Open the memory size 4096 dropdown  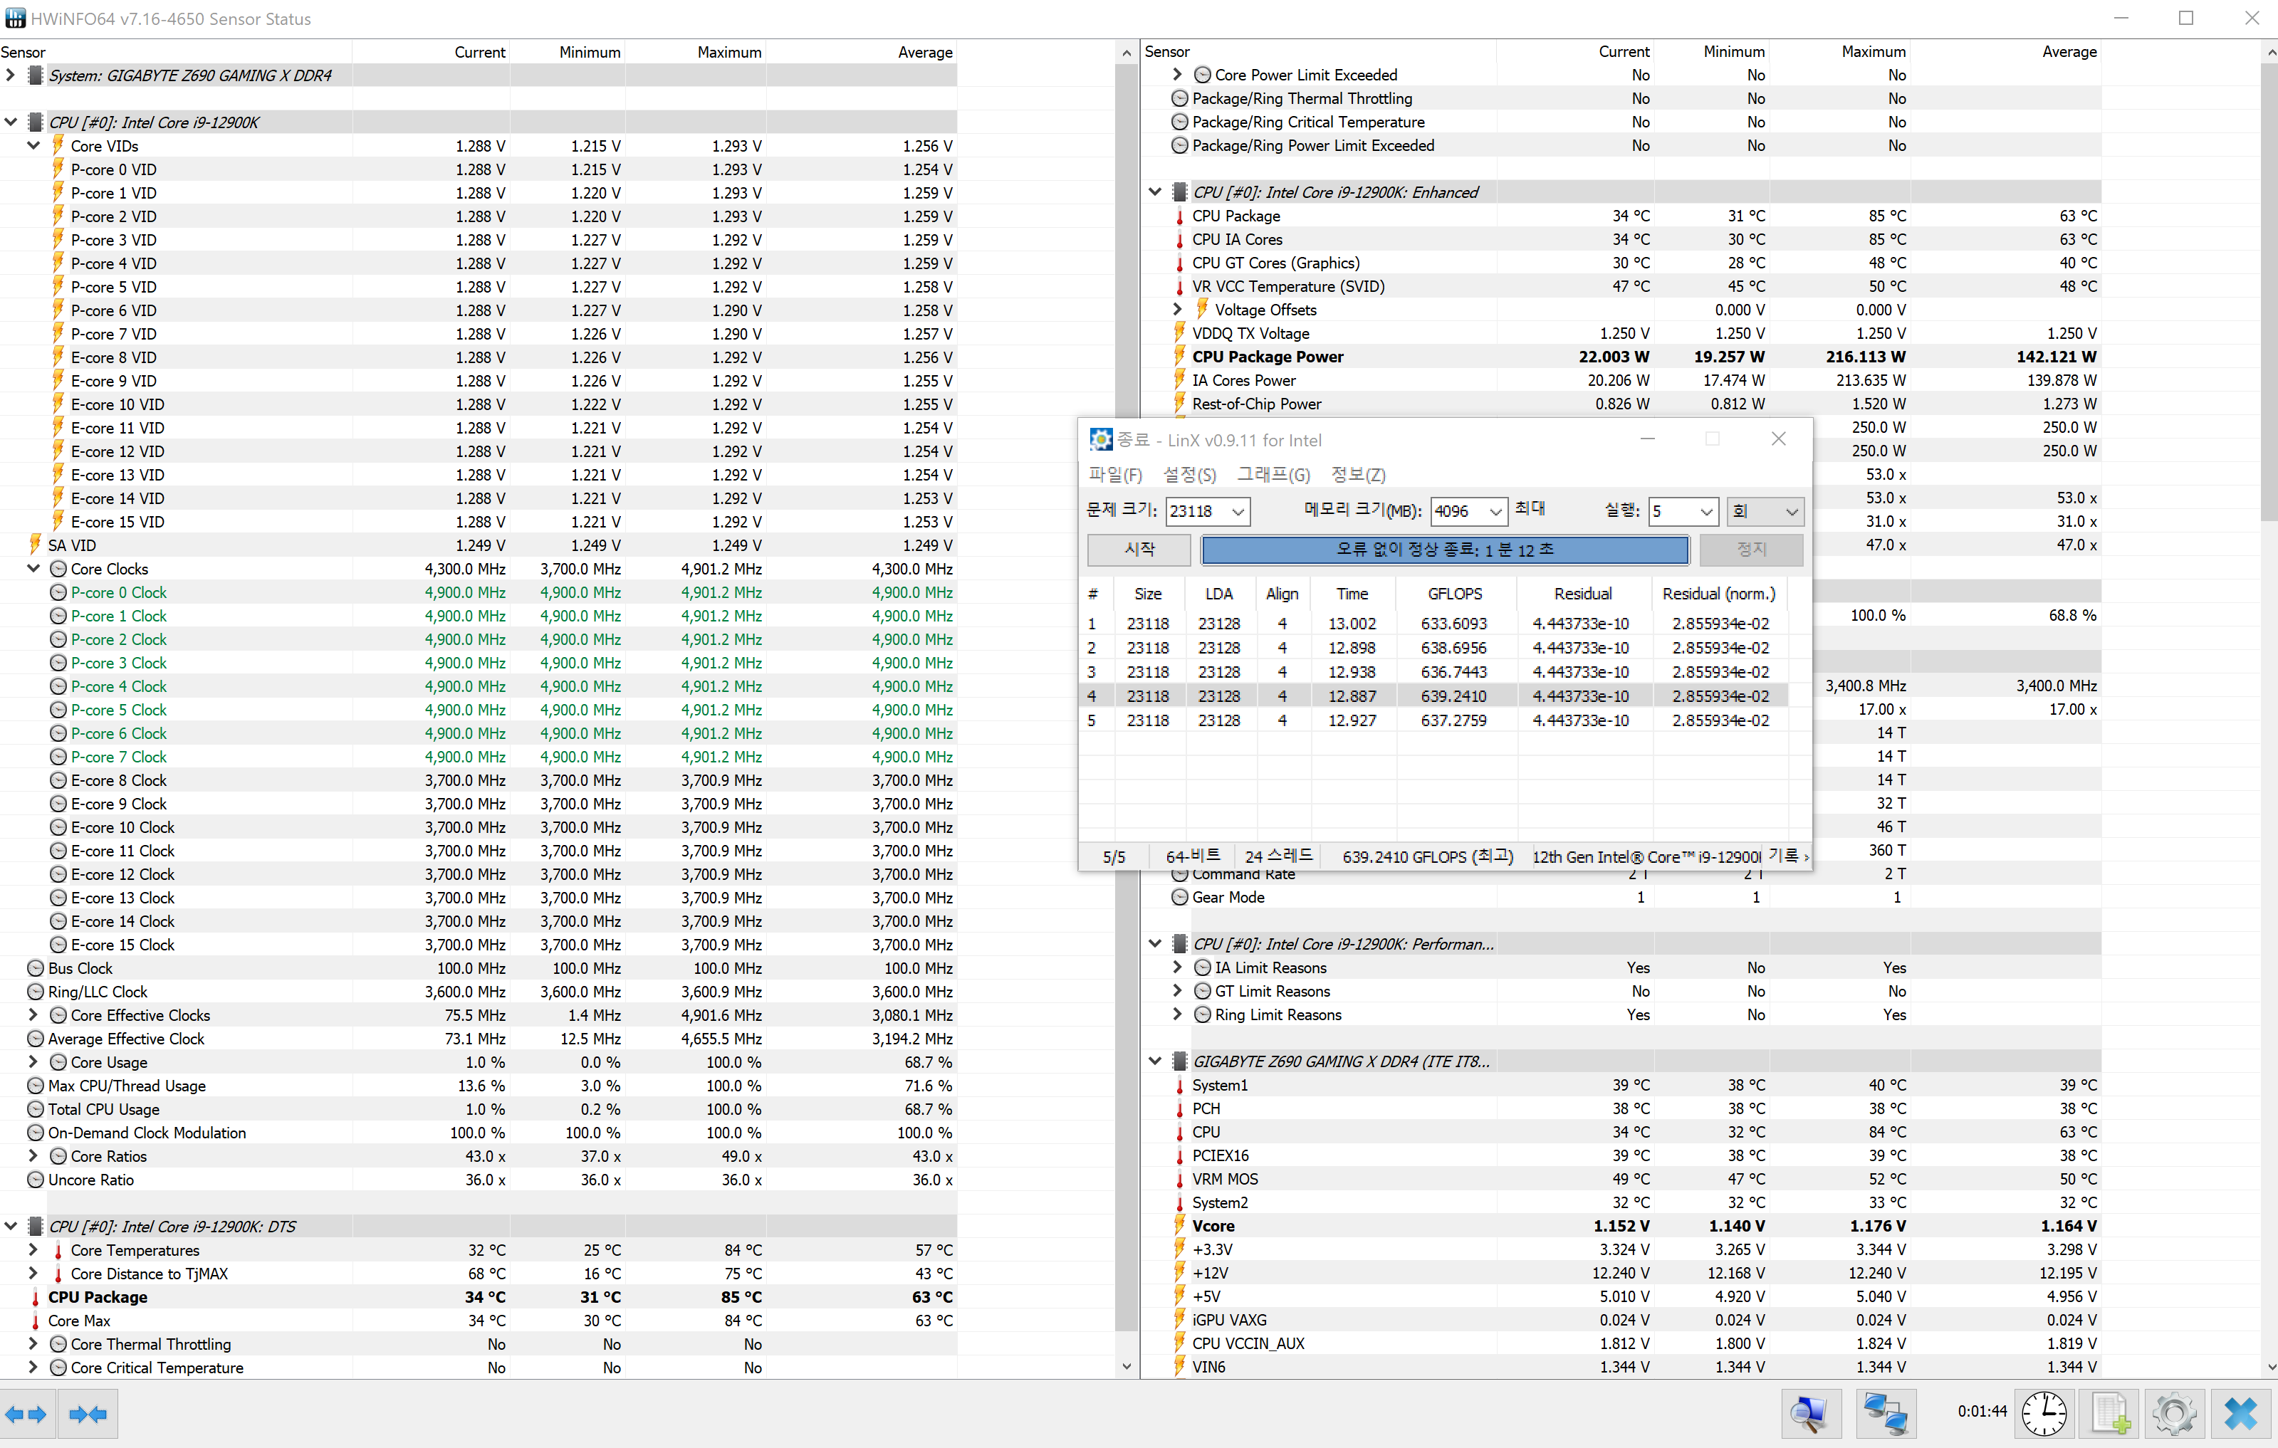click(1495, 512)
